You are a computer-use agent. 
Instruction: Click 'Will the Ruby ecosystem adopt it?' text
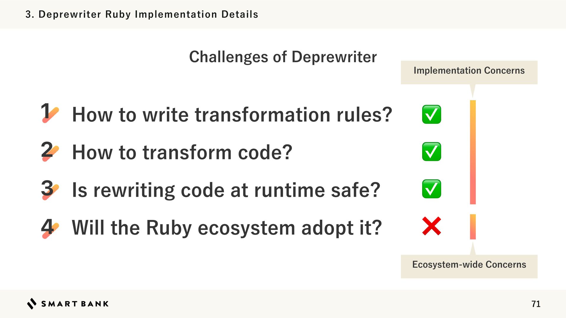pyautogui.click(x=227, y=228)
